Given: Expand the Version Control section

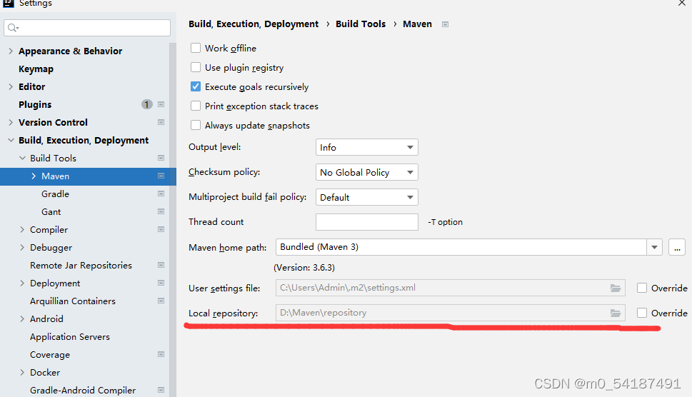Looking at the screenshot, I should coord(11,122).
